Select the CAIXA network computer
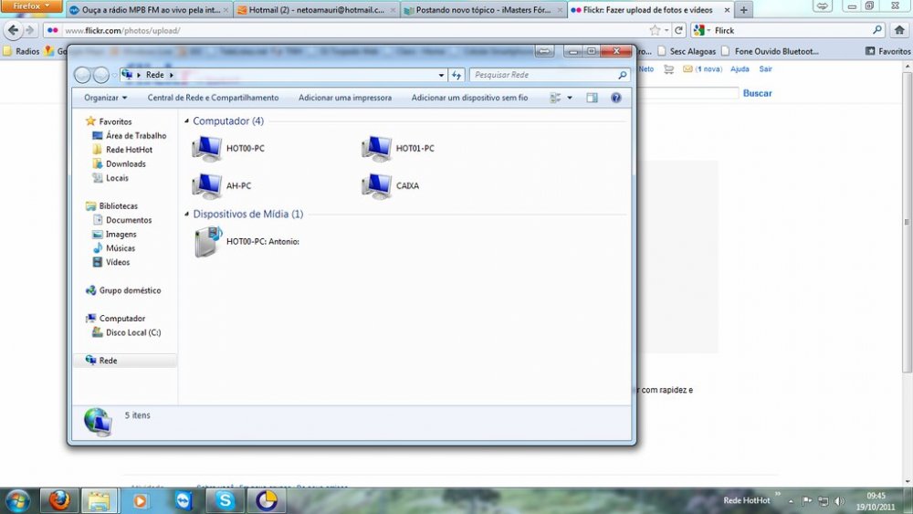This screenshot has width=913, height=514. 376,185
